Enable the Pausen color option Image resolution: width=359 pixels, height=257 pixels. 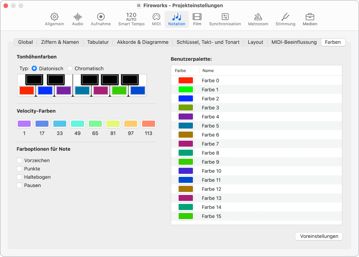click(19, 185)
